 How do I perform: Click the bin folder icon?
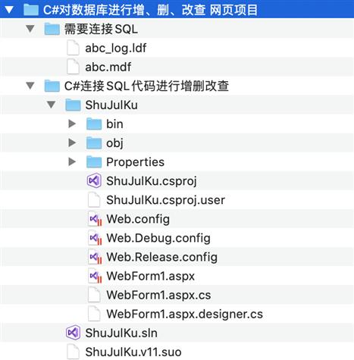point(94,124)
